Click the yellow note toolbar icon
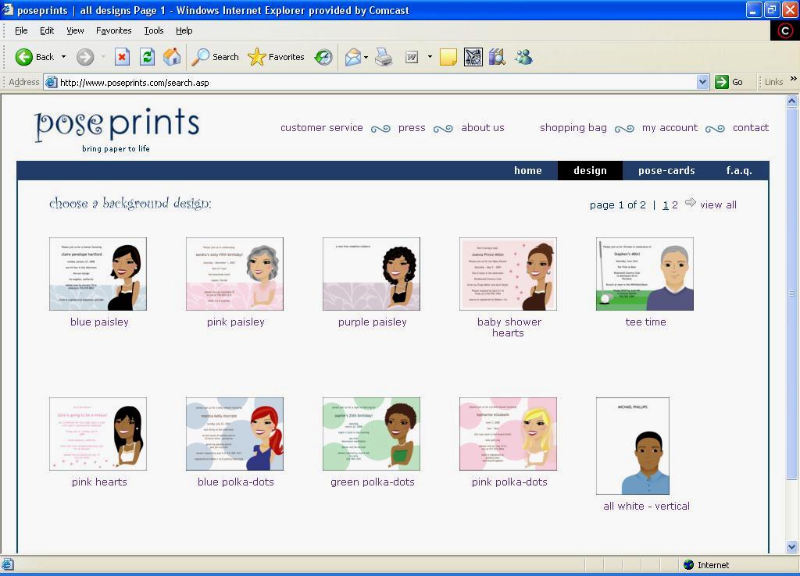 pos(448,57)
